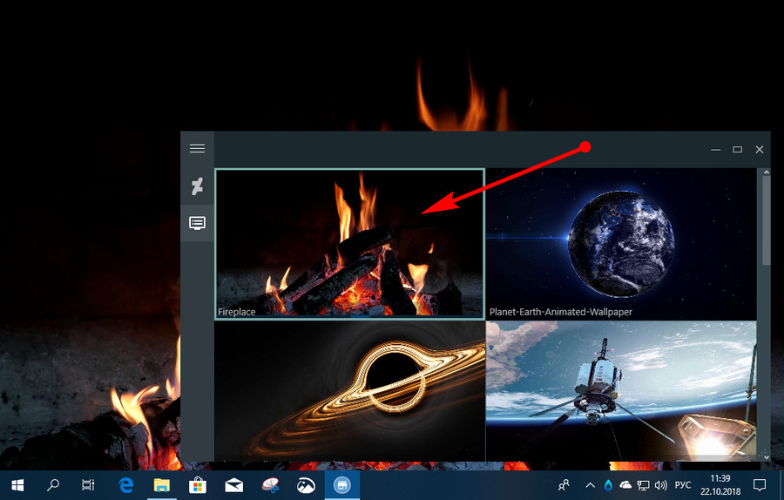Pick the satellite over Earth wallpaper
Image resolution: width=784 pixels, height=500 pixels.
coord(621,389)
